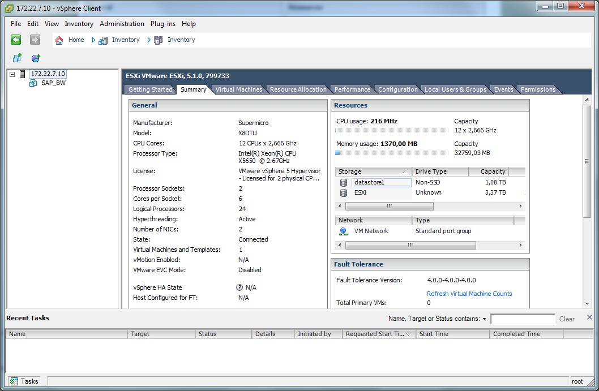Open the Administration menu
Screen dimensions: 599x391
[x=122, y=24]
